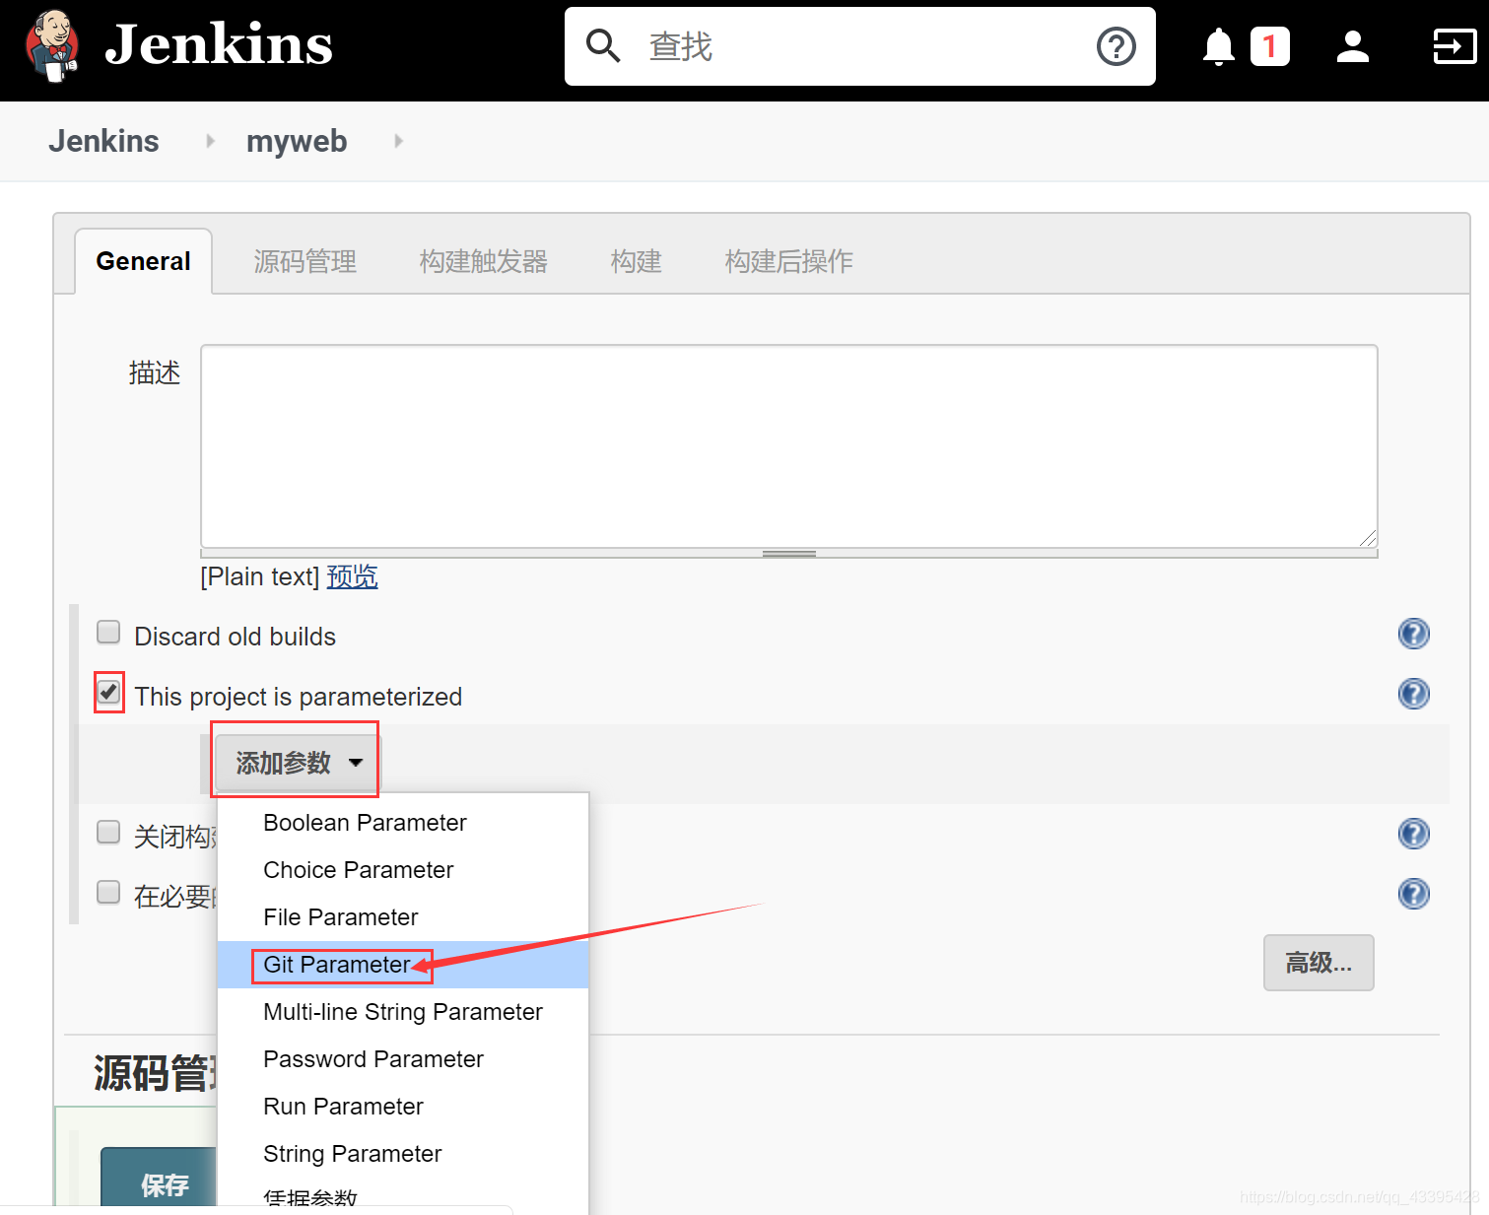1489x1215 pixels.
Task: Open help for This project is parameterized
Action: (1414, 694)
